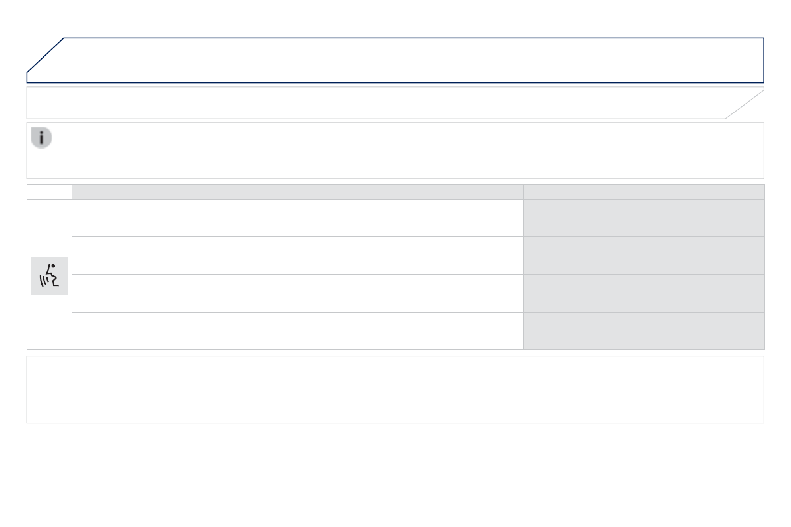Image resolution: width=791 pixels, height=527 pixels.
Task: Select the widest gray column header cell
Action: click(x=644, y=192)
